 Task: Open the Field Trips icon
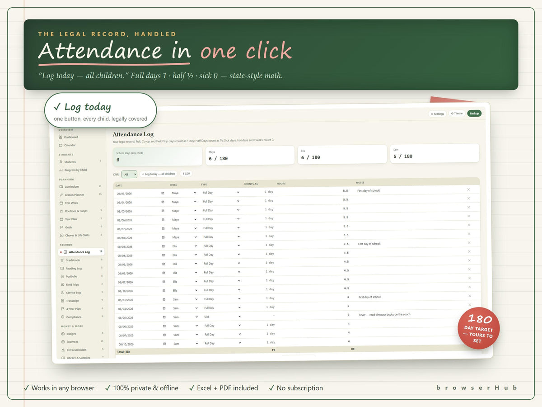coord(62,285)
